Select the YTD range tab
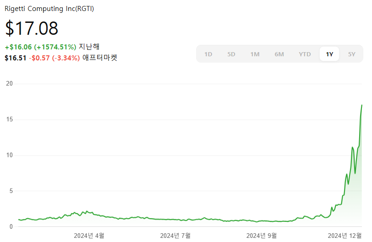The image size is (372, 242). 305,54
